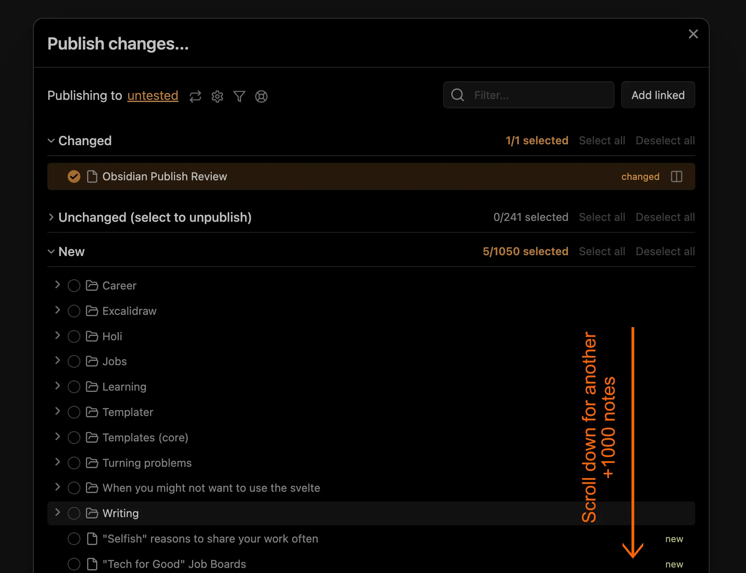The image size is (746, 573).
Task: Check the "Tech for Good" Job Boards checkbox
Action: tap(74, 564)
